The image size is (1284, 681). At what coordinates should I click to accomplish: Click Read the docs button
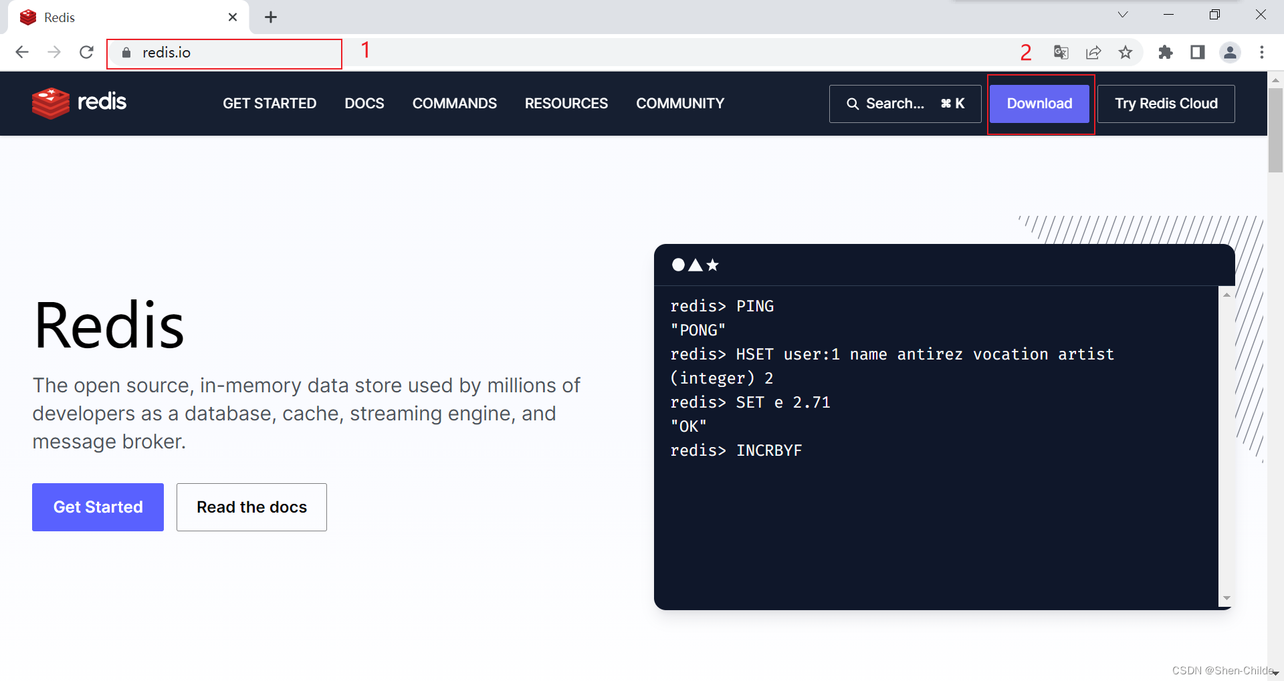[x=251, y=507]
